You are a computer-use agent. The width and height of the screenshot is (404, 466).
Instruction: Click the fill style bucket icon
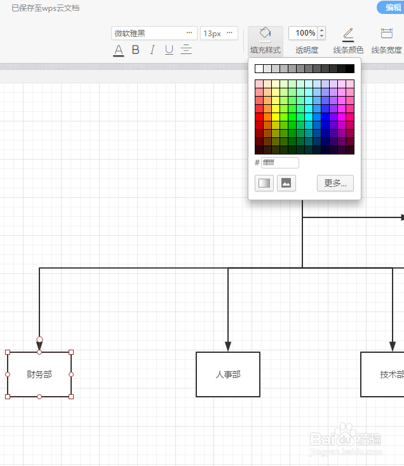click(265, 34)
